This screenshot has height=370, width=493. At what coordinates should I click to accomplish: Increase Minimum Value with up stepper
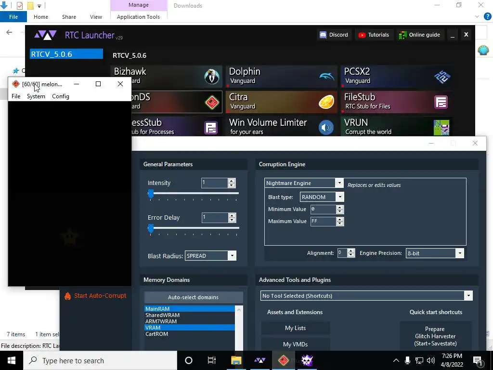(340, 207)
